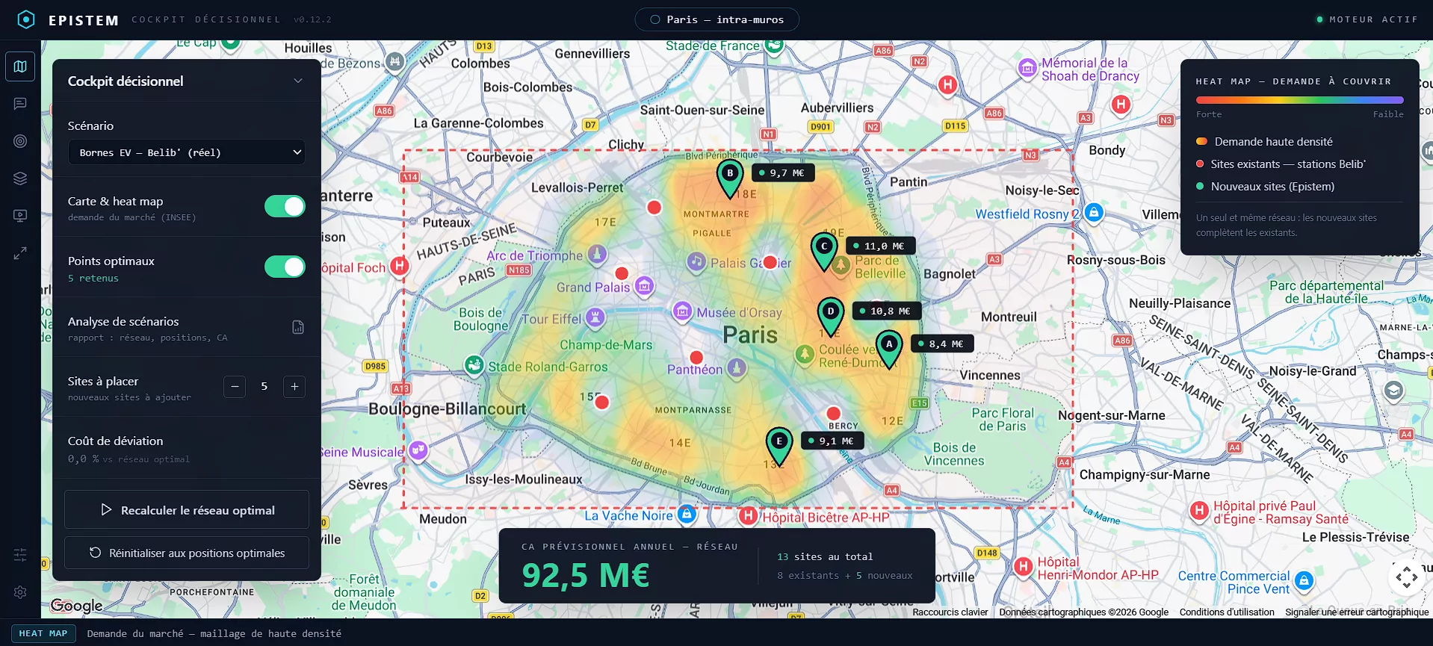Click Réinitialiser aux positions optimales
1433x646 pixels.
[x=187, y=553]
